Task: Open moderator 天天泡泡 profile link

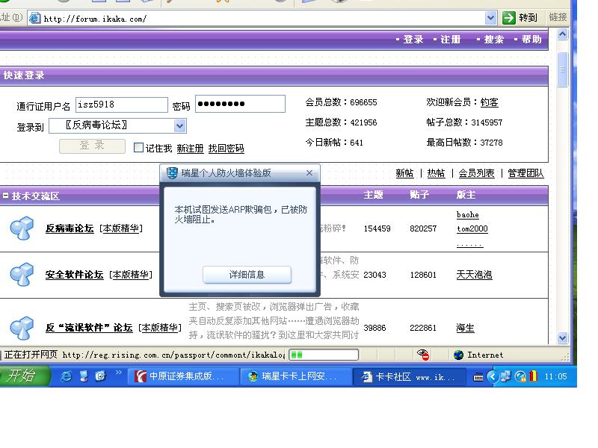Action: coord(475,275)
